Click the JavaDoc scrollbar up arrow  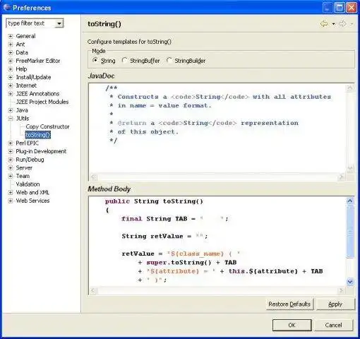tap(350, 88)
